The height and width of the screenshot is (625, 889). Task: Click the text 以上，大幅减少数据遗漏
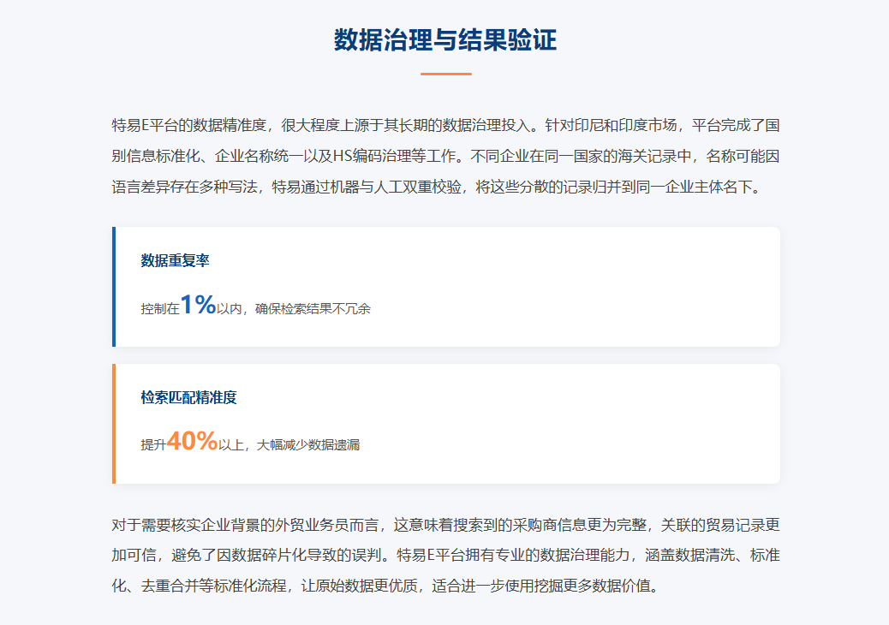click(x=289, y=445)
